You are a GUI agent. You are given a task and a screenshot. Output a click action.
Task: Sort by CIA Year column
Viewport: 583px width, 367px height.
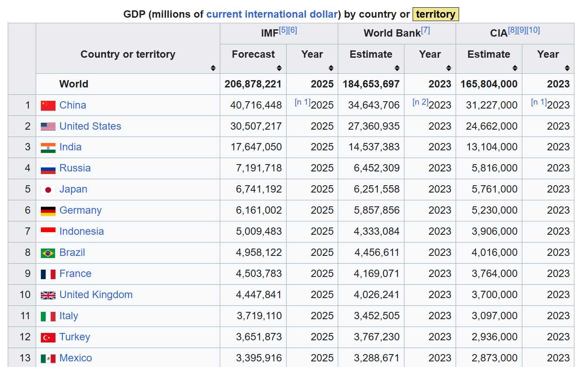(567, 68)
